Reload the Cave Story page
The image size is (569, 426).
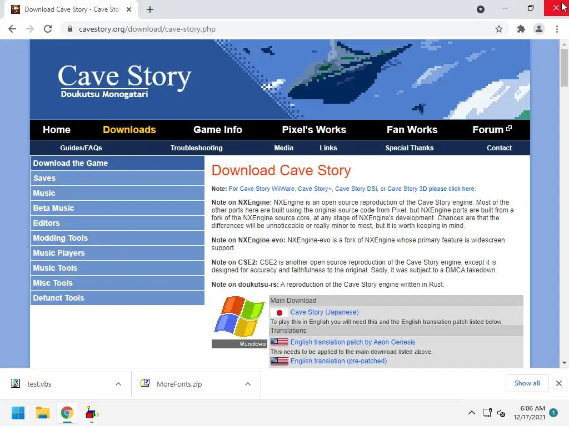[48, 29]
